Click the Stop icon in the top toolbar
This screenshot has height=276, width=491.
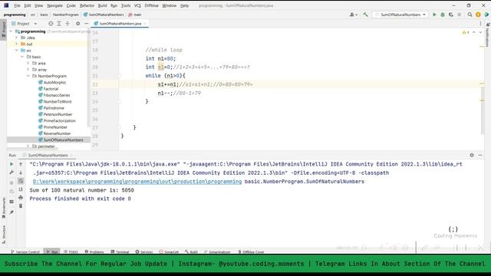(459, 15)
